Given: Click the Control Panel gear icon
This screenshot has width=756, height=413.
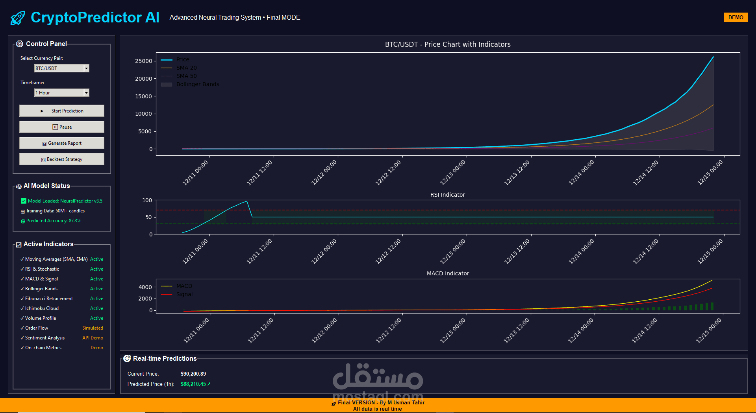Looking at the screenshot, I should pos(20,44).
